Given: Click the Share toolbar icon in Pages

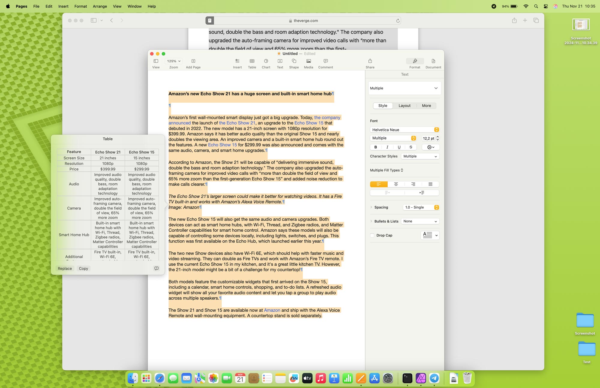Looking at the screenshot, I should pos(370,61).
